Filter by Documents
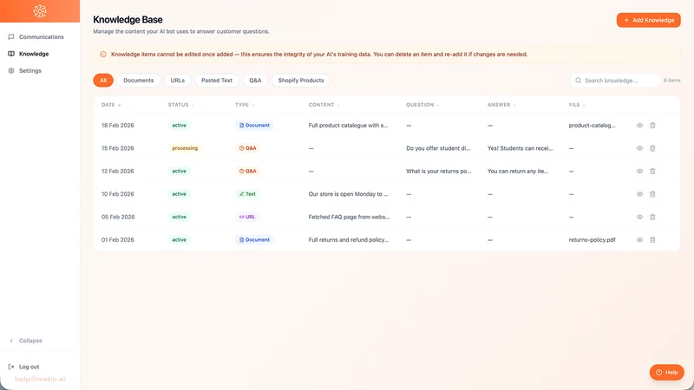The height and width of the screenshot is (390, 694). (139, 81)
